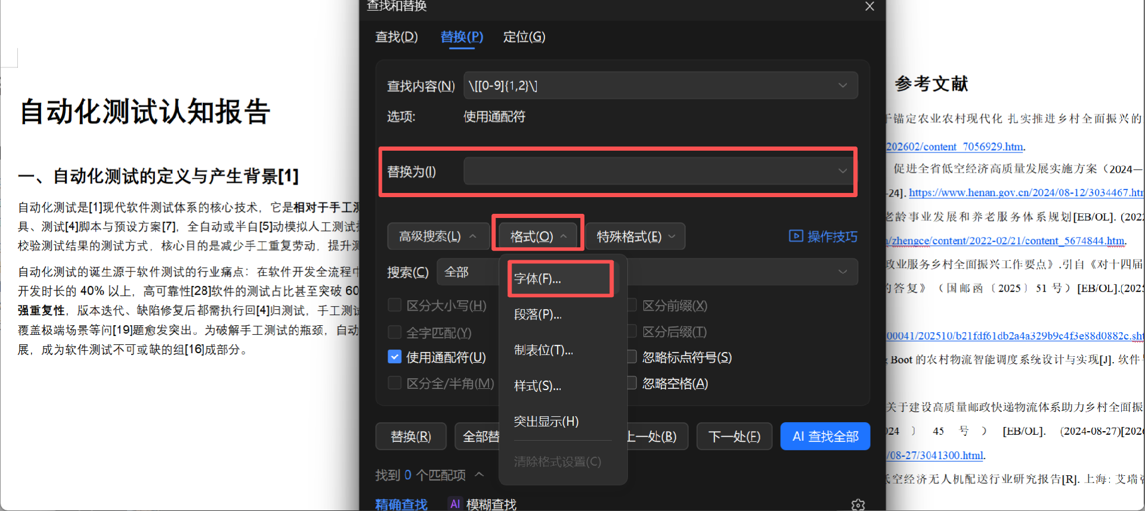1145x511 pixels.
Task: Open the 搜索(C) scope dropdown
Action: click(x=647, y=272)
